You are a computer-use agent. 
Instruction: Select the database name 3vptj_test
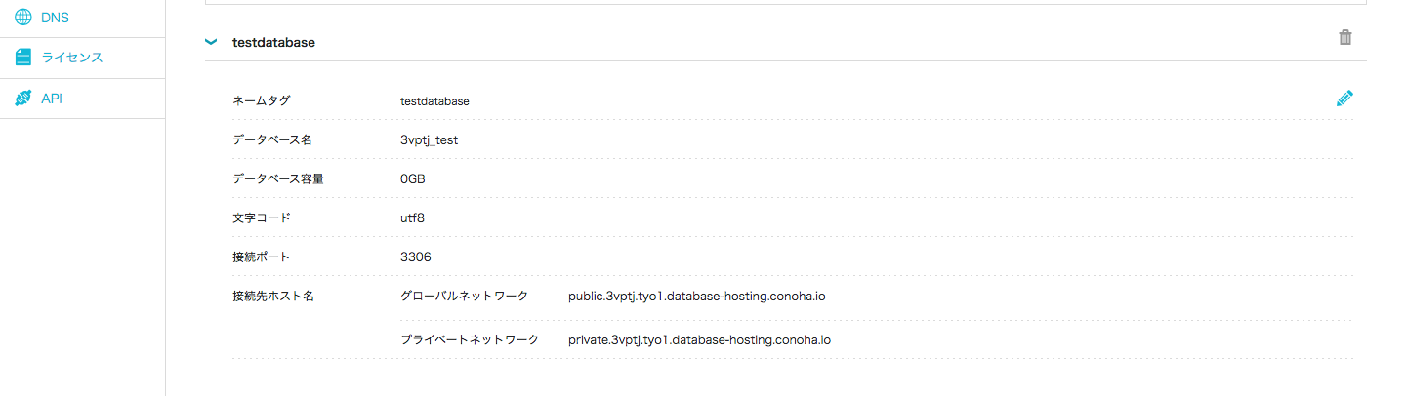(429, 139)
